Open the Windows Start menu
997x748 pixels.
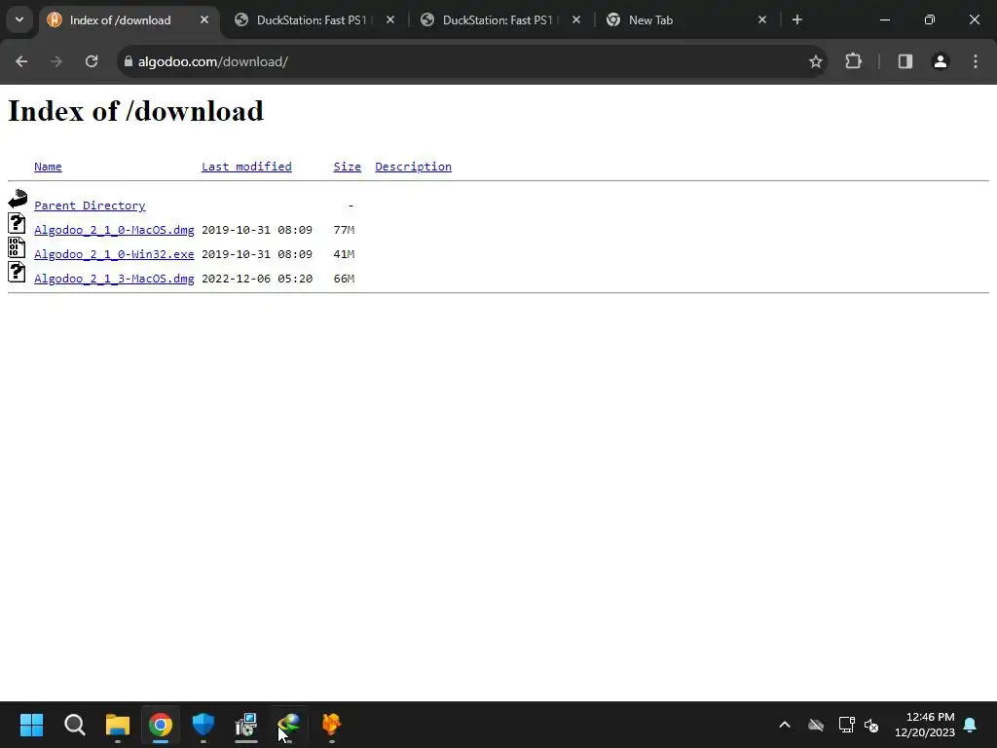(31, 725)
